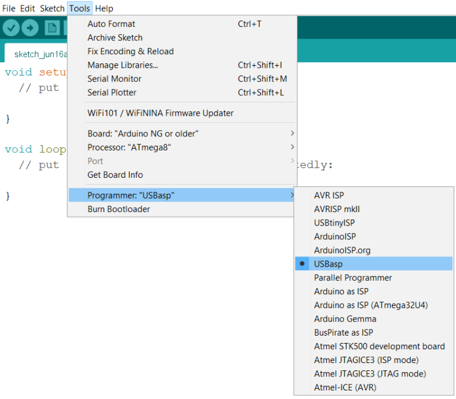The image size is (456, 399).
Task: Choose Atmel-ICE (AVR) programmer
Action: coord(344,387)
